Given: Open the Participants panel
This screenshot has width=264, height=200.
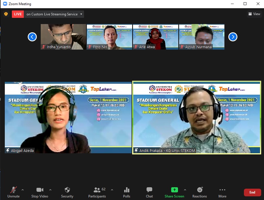Looking at the screenshot, I should (x=97, y=192).
